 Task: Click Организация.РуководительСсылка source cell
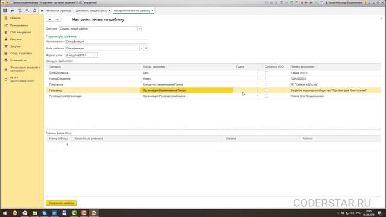click(186, 96)
